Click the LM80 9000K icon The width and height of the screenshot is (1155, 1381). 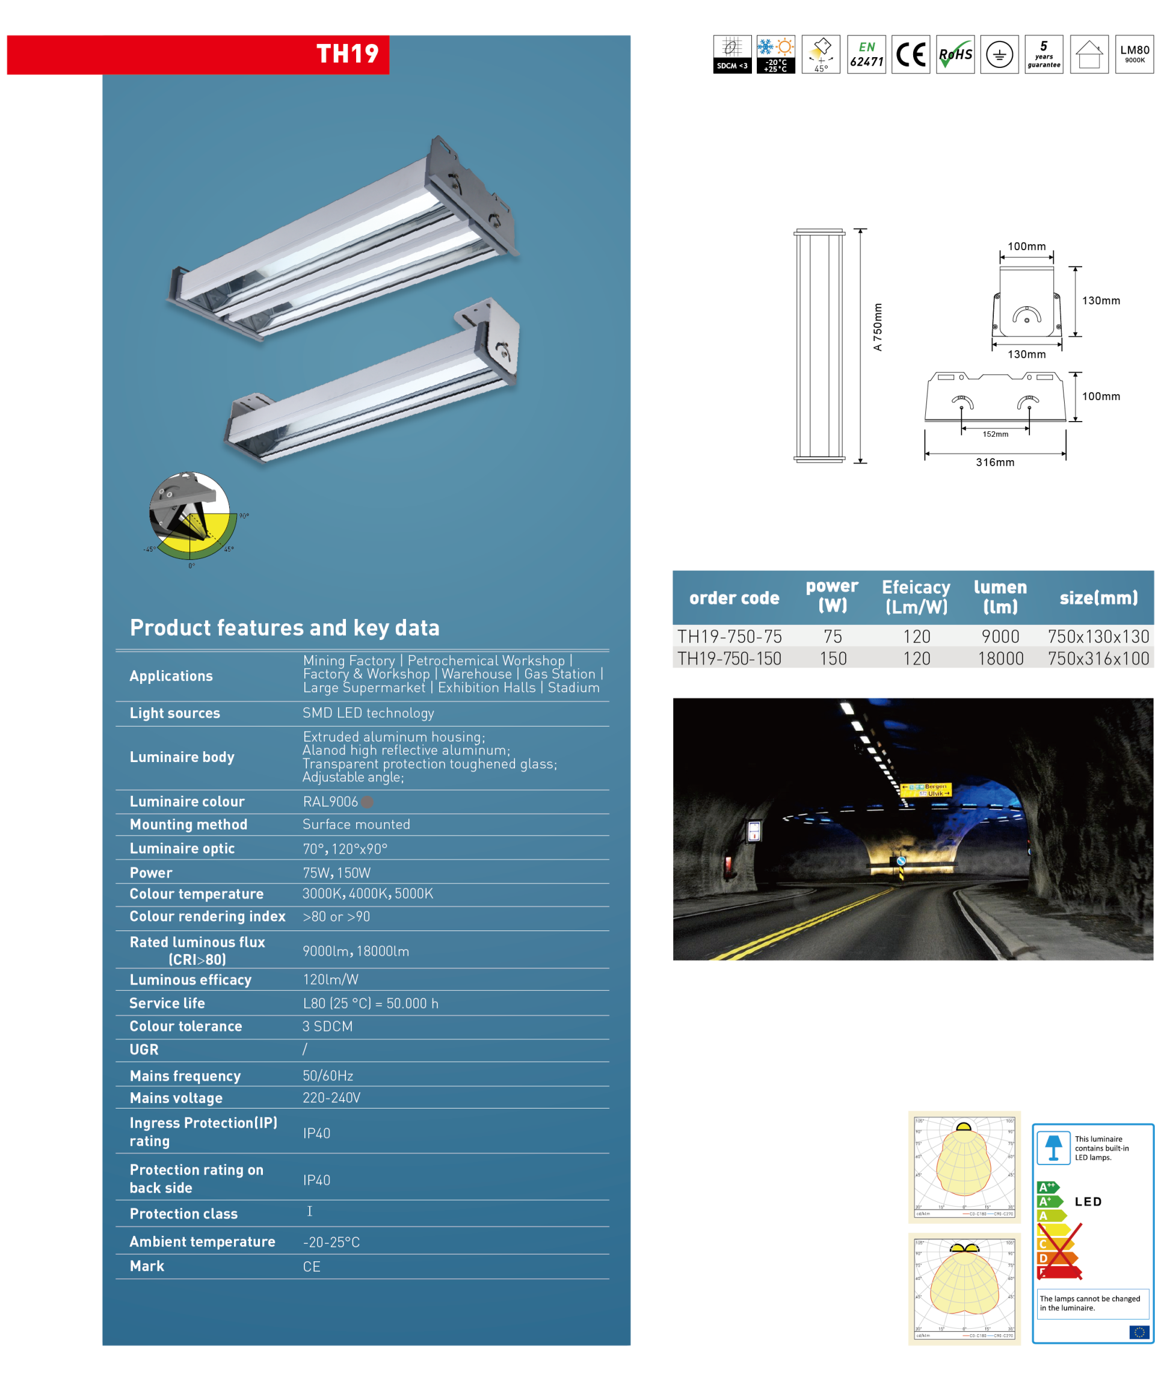1135,54
